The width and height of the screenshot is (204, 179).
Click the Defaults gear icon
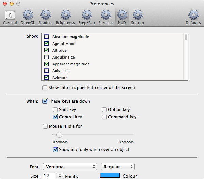pos(193,17)
